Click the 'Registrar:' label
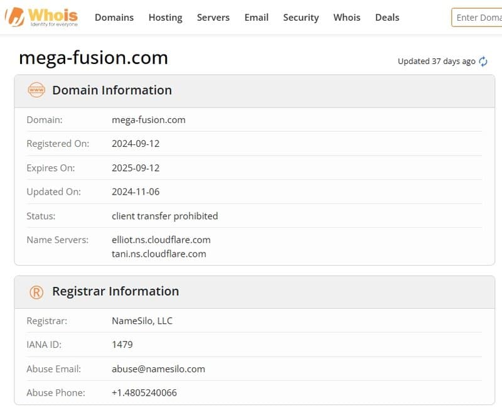This screenshot has width=502, height=410. coord(47,321)
